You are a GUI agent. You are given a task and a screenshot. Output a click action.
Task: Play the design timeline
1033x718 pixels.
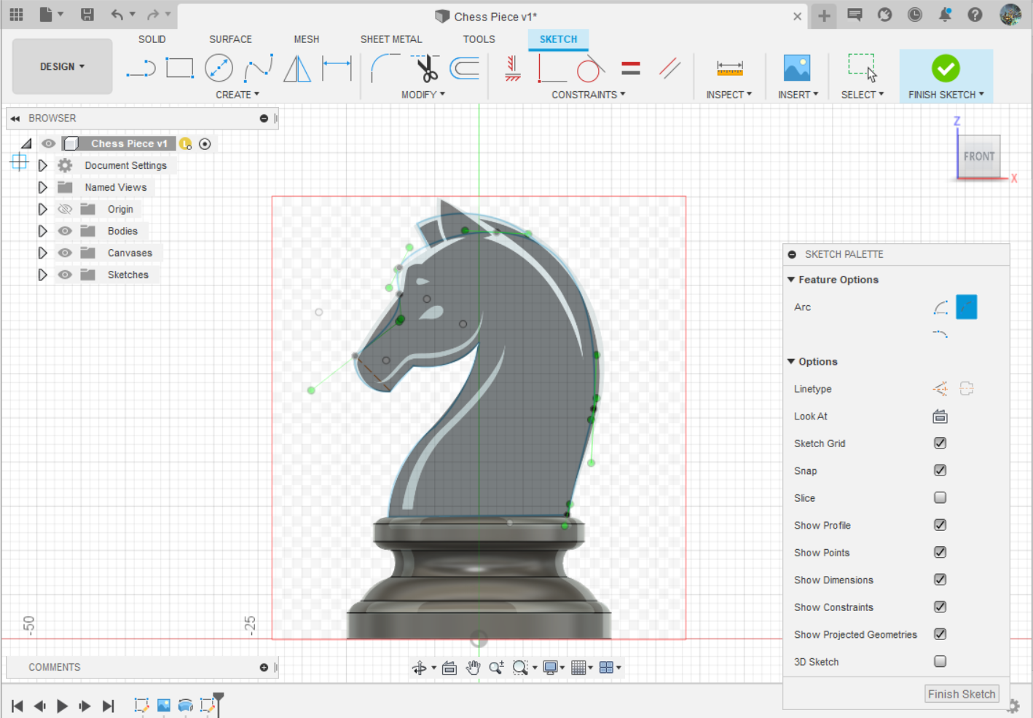coord(62,705)
